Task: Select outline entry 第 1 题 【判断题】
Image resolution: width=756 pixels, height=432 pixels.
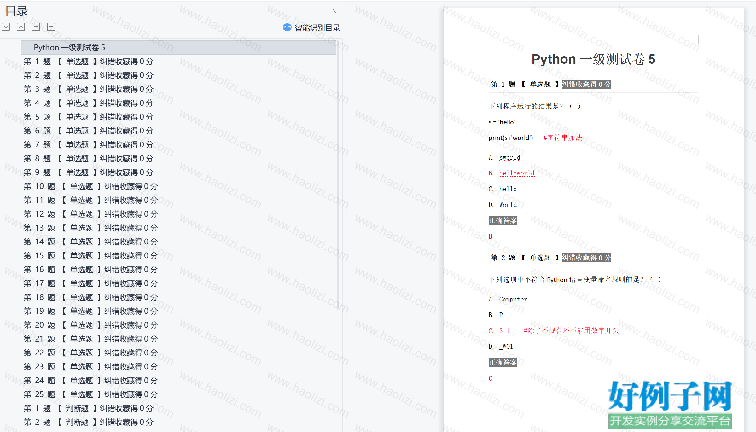Action: coord(89,408)
